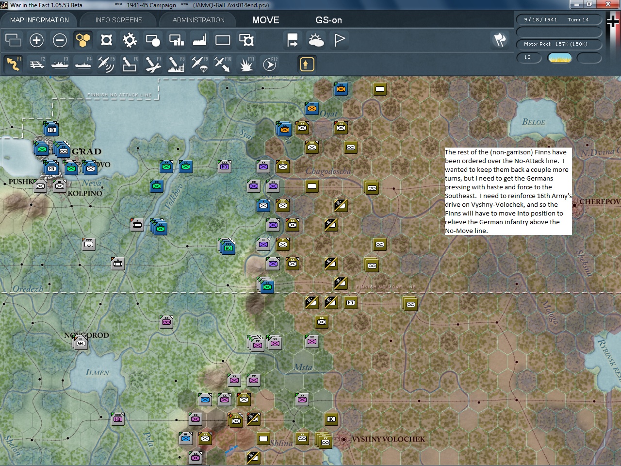Click the BELOE lake label

(x=534, y=122)
